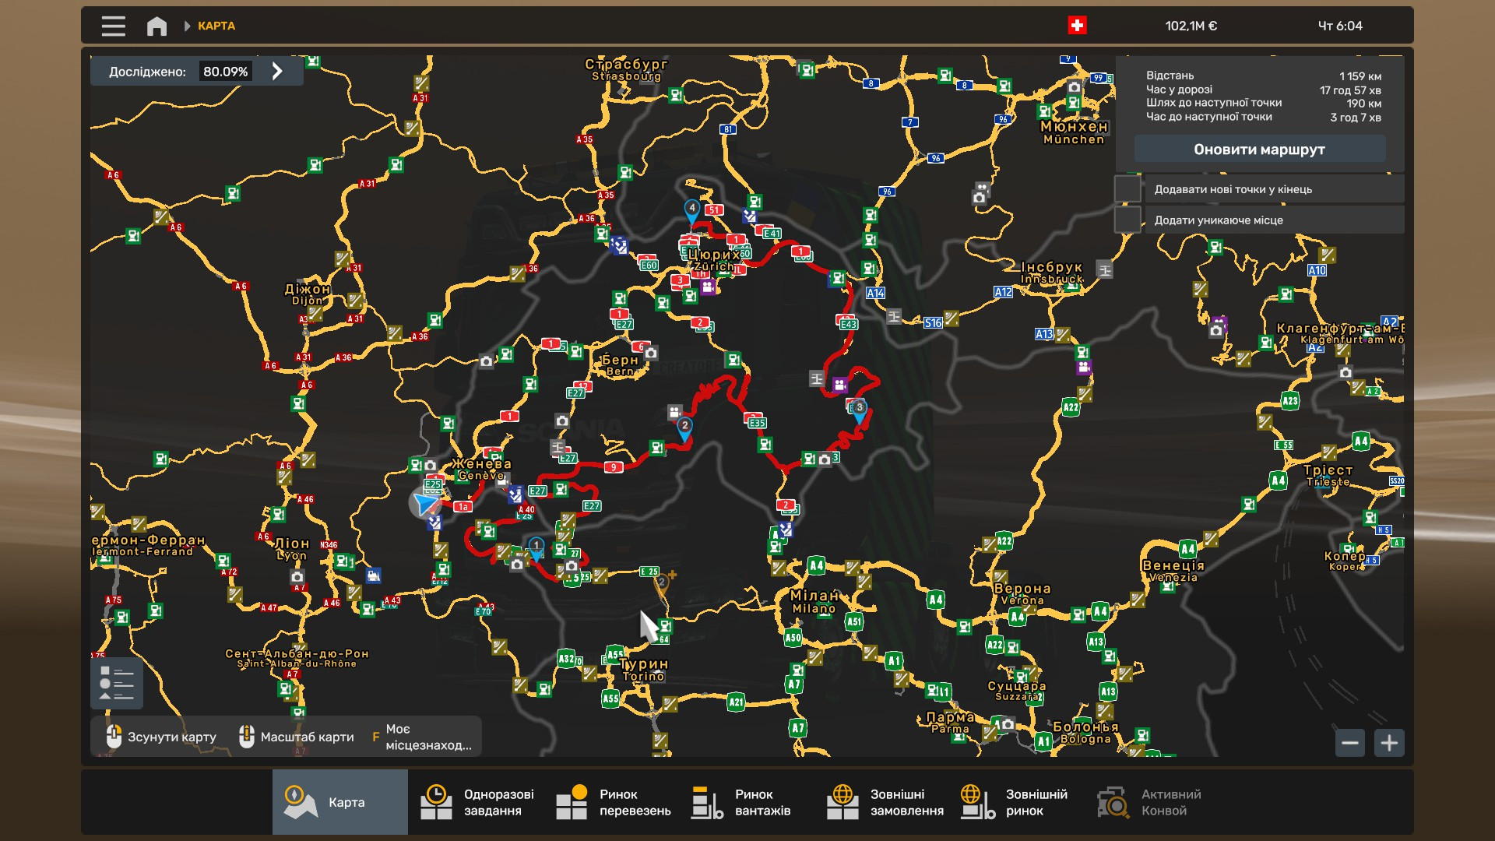Image resolution: width=1495 pixels, height=841 pixels.
Task: Click waypoint marker 1 south of Geneva
Action: [536, 547]
